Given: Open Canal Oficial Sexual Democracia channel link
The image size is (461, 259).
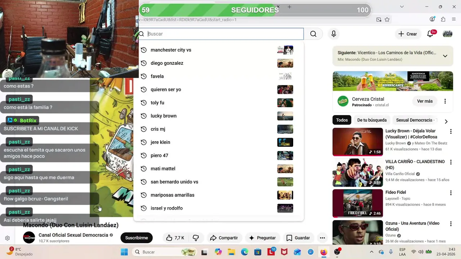Looking at the screenshot, I should [73, 235].
